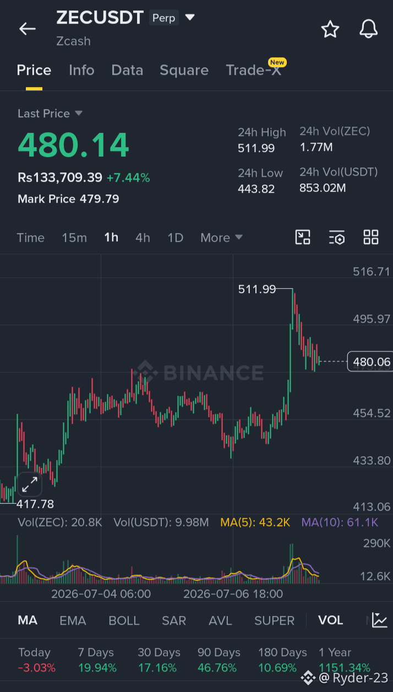393x692 pixels.
Task: Tap the 24h Vol(ZEC) 1.77M value
Action: (x=316, y=147)
